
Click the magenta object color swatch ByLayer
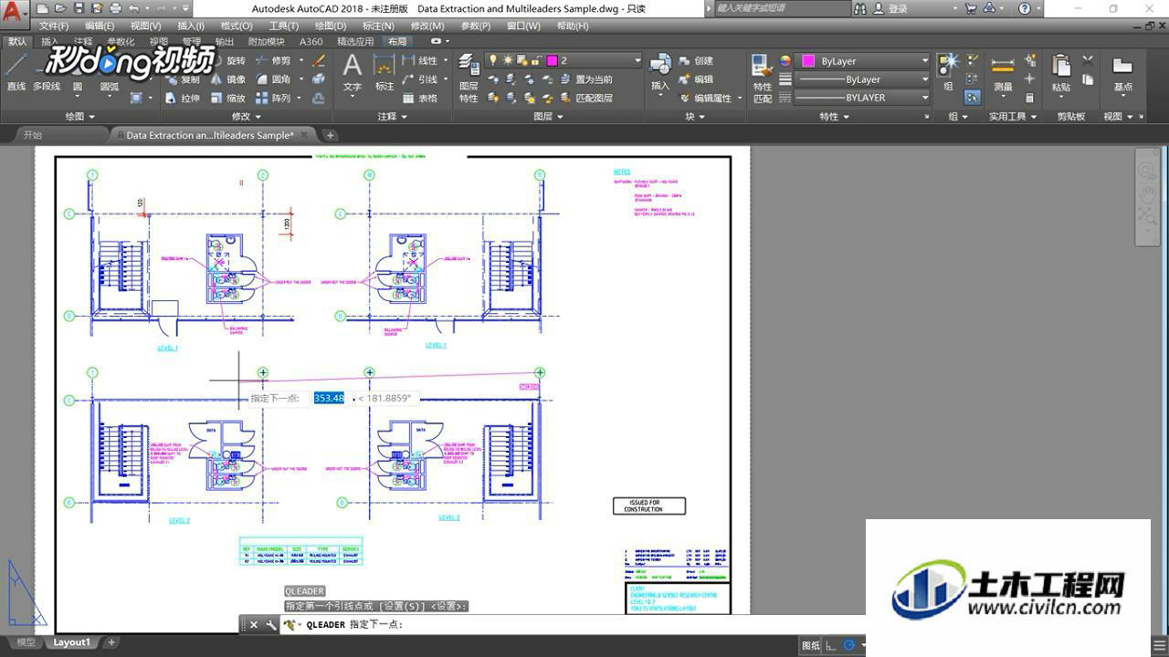[x=808, y=61]
